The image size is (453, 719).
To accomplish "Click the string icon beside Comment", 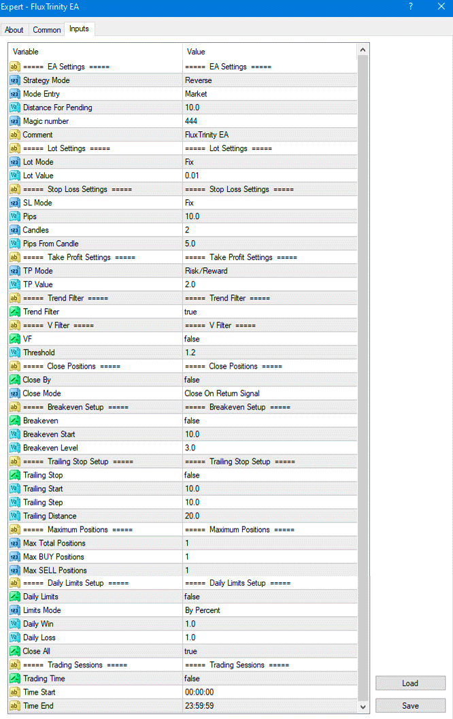I will 15,135.
